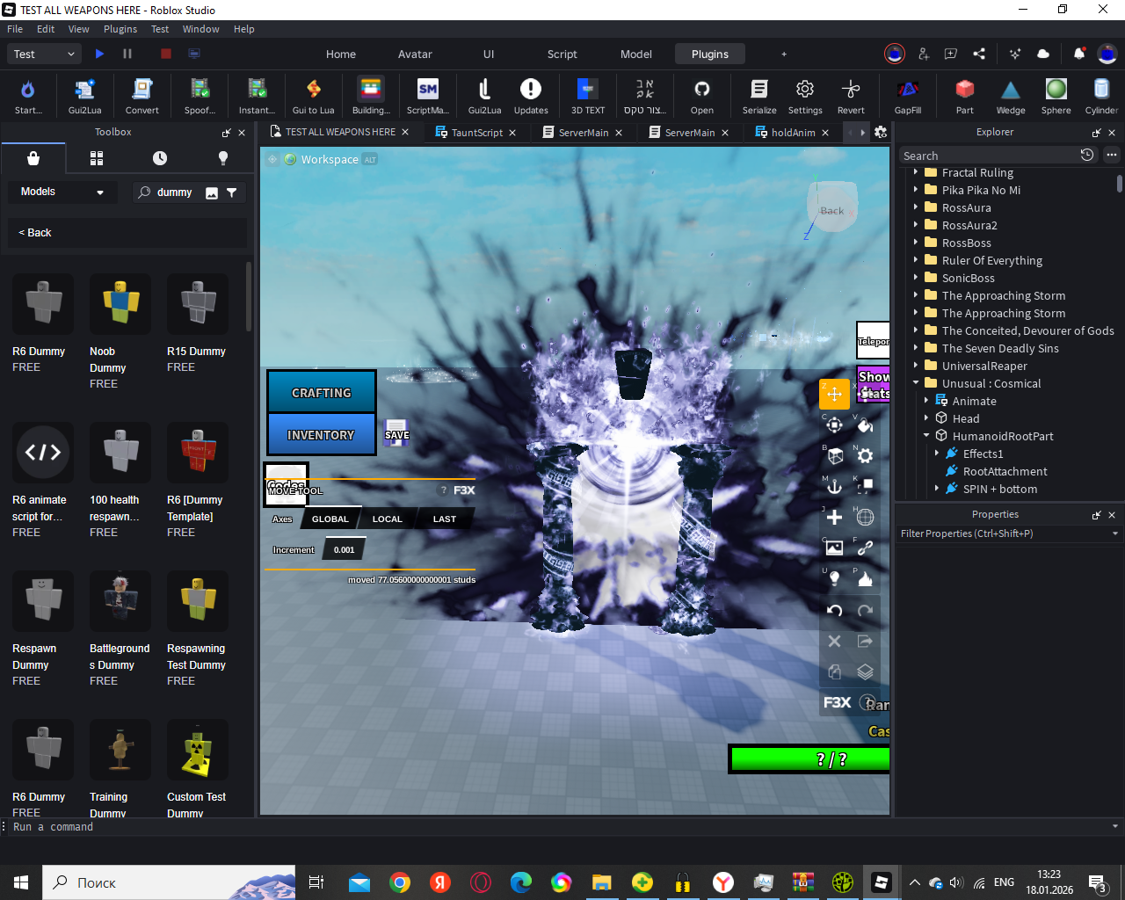Open the GapFill plugin
The width and height of the screenshot is (1125, 900).
tap(908, 96)
